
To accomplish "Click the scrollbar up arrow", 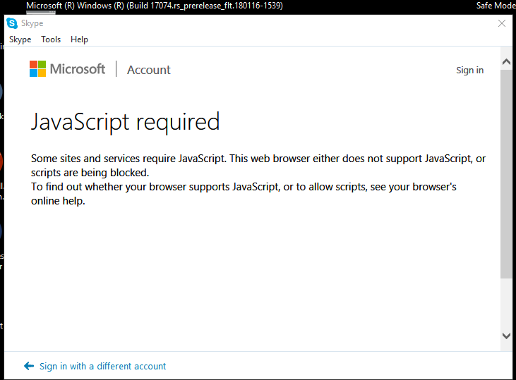I will (x=506, y=62).
